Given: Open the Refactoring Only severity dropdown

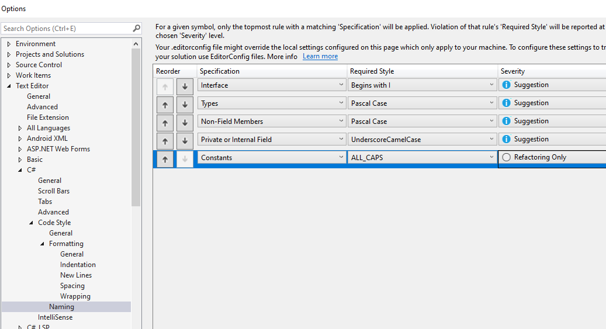Looking at the screenshot, I should coord(552,157).
